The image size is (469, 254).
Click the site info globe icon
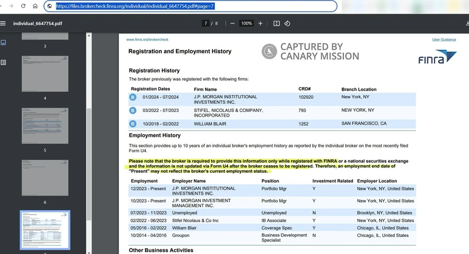[x=50, y=6]
